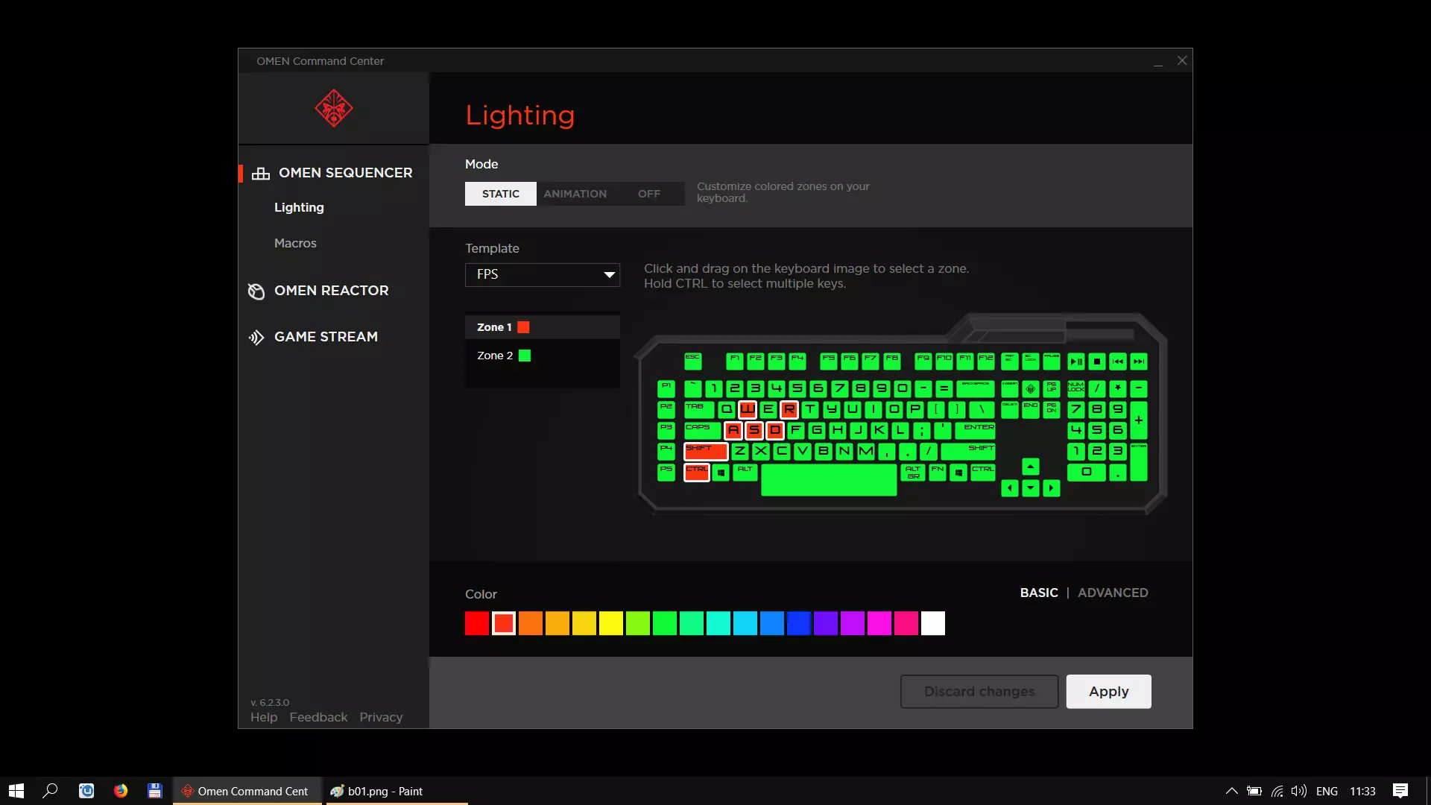Choose the magenta color swatch
This screenshot has width=1431, height=805.
coord(879,623)
